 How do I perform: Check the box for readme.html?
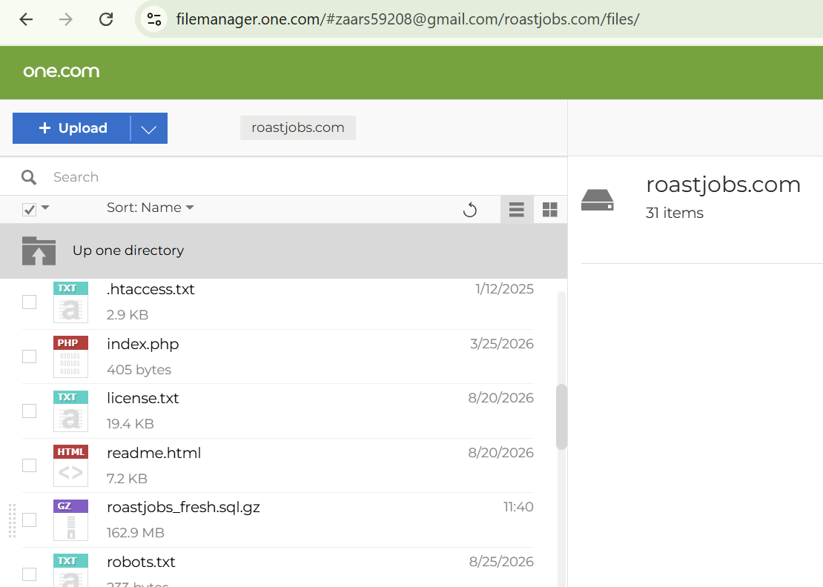(30, 466)
